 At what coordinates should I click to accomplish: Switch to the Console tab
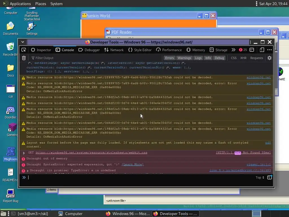coord(65,50)
